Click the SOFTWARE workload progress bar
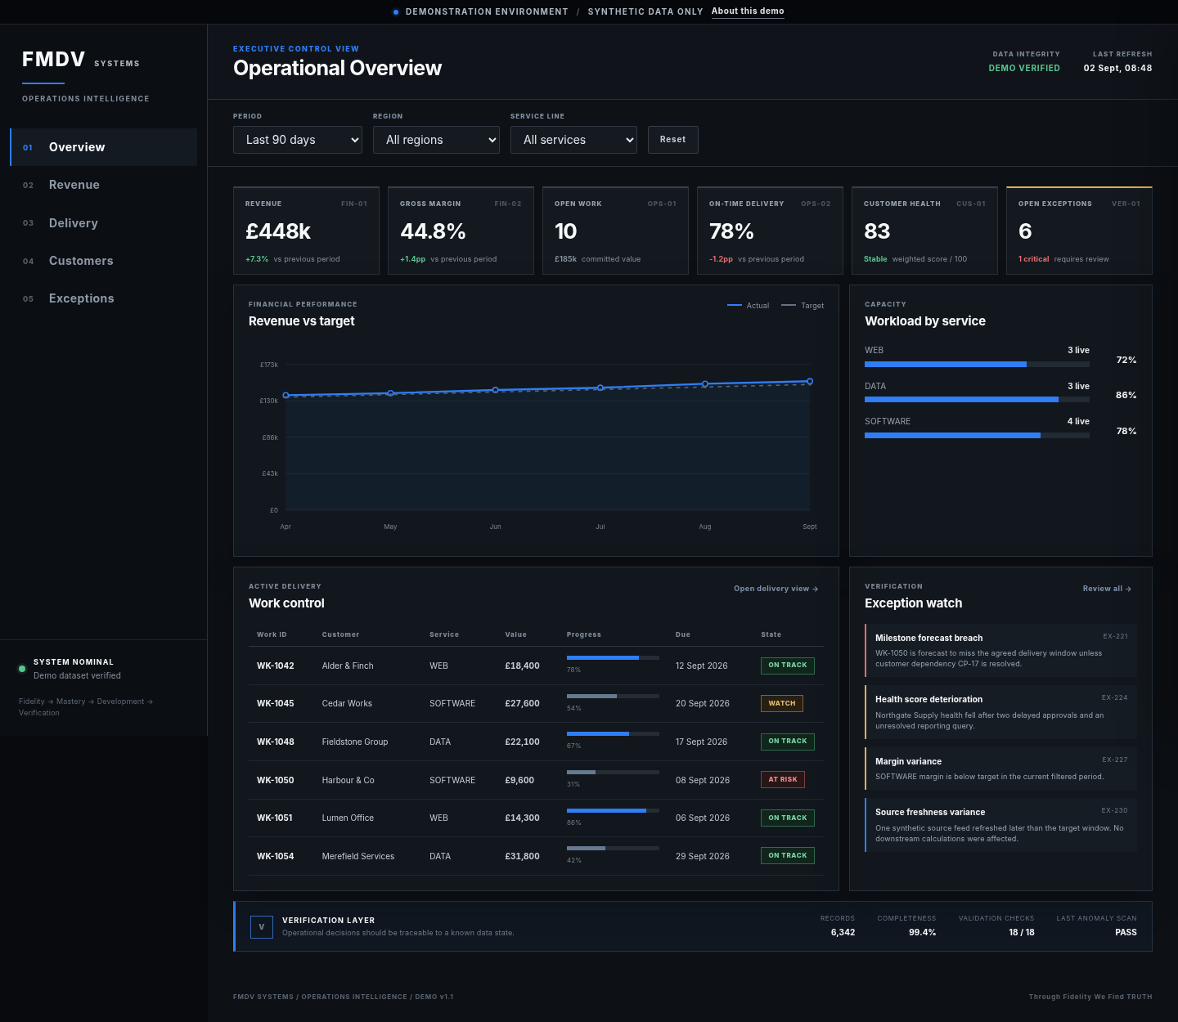The height and width of the screenshot is (1022, 1178). pos(977,436)
